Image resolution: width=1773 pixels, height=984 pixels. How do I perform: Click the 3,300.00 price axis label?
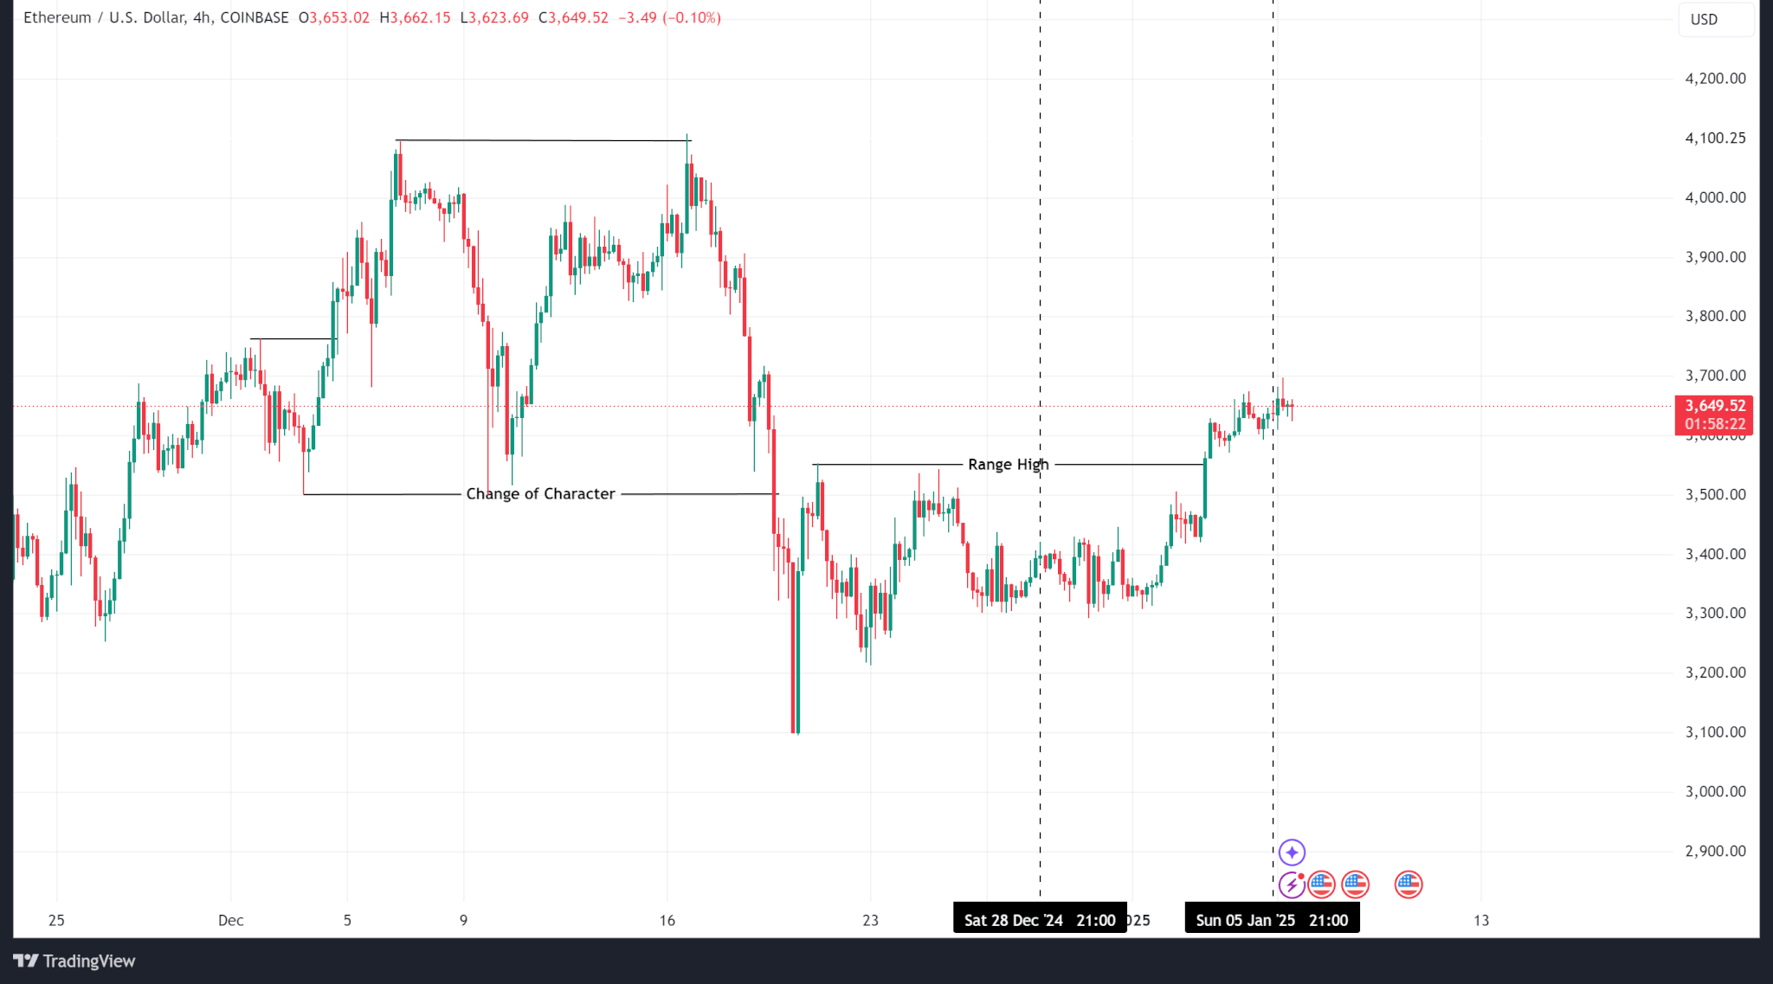click(x=1715, y=613)
